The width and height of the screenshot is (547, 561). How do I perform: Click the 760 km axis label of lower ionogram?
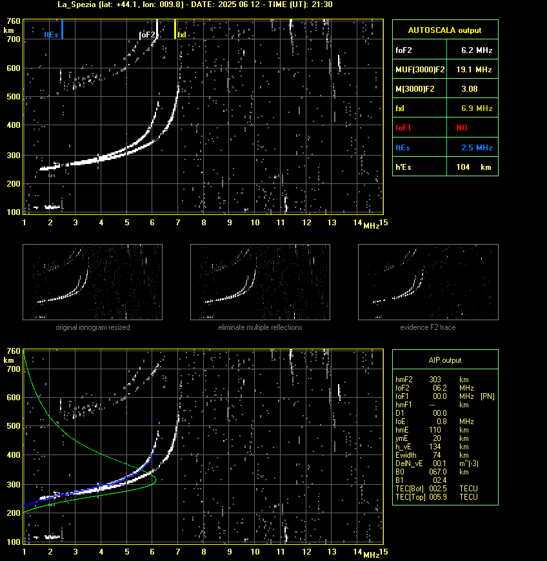[14, 351]
